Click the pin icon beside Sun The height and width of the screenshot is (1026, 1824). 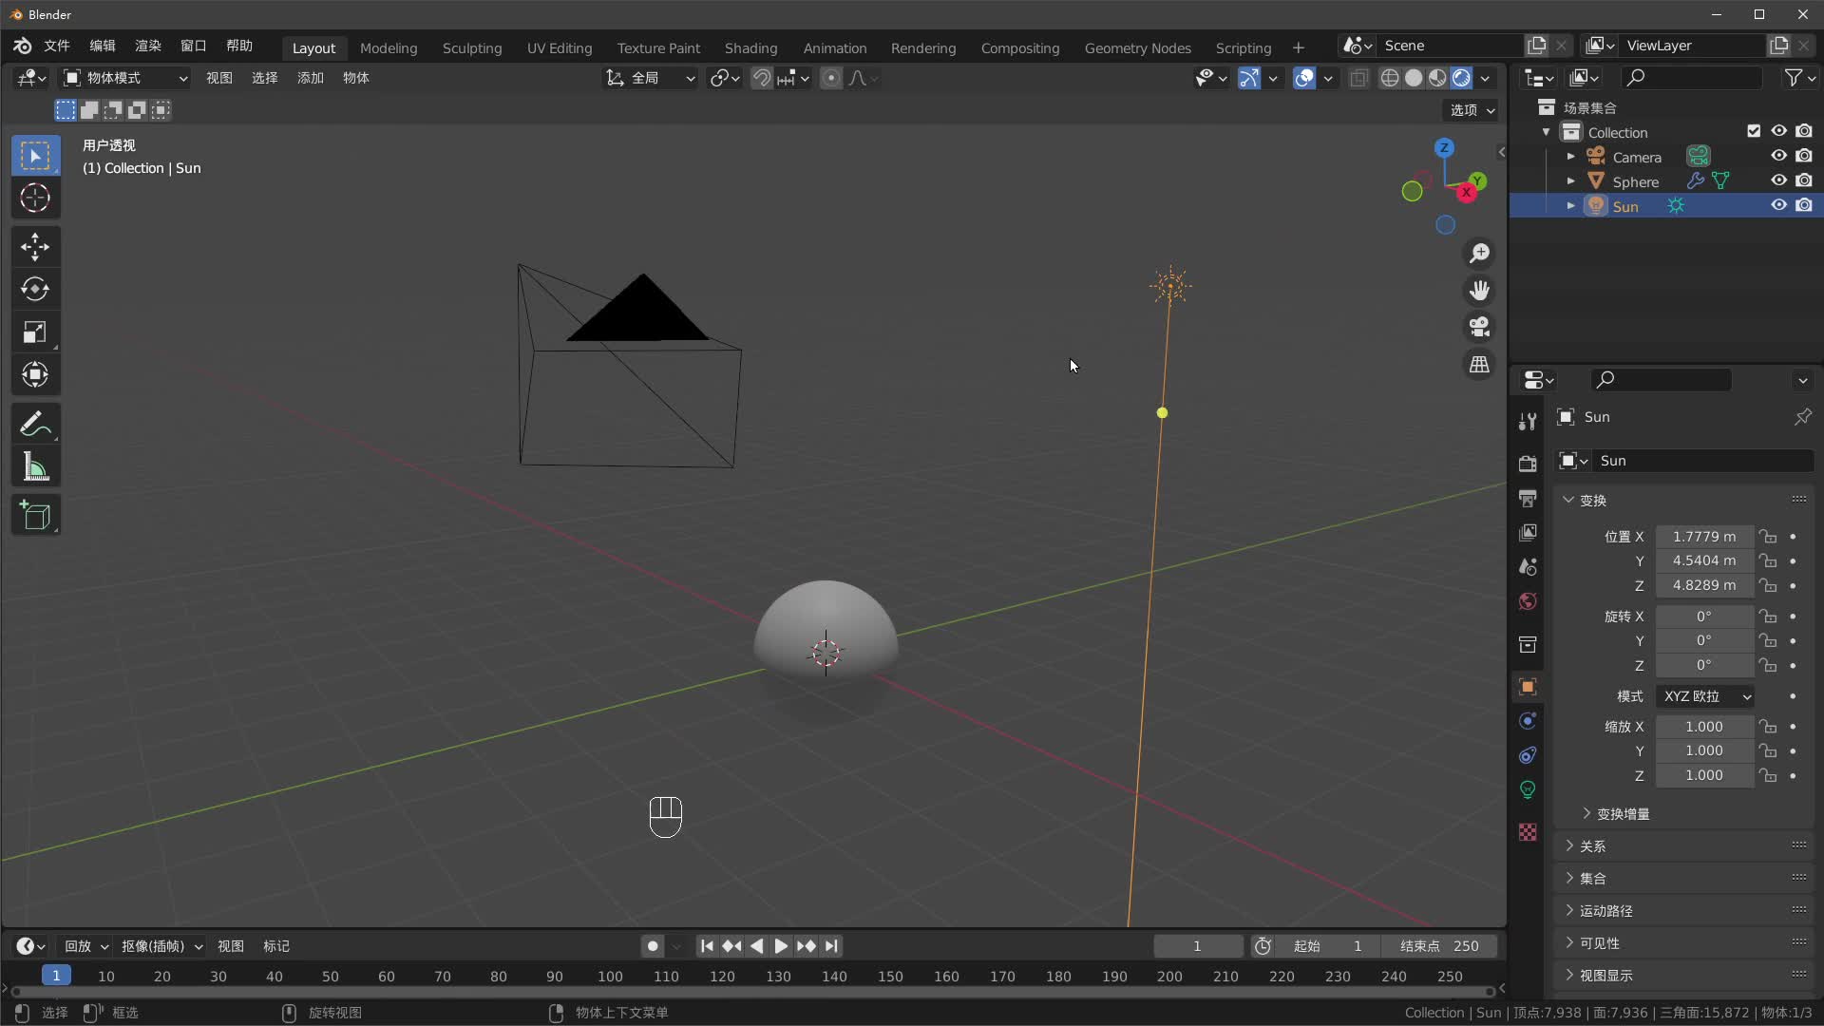1802,417
